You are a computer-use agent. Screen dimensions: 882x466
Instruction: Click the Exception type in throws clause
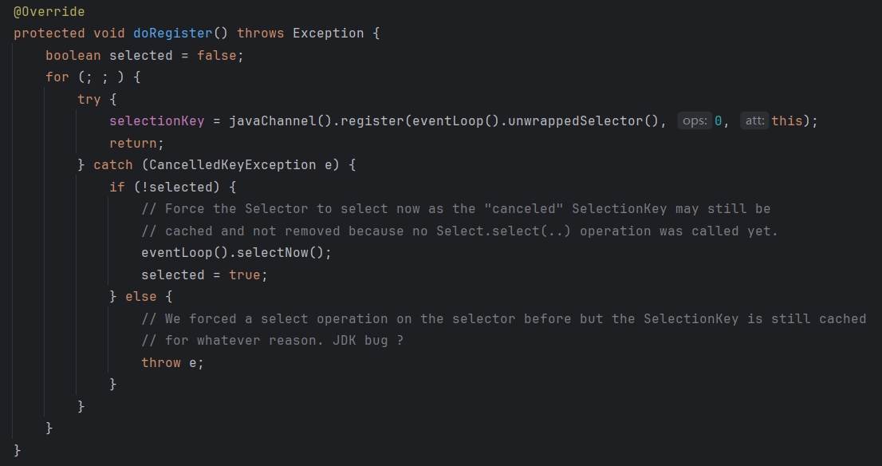[x=328, y=34]
